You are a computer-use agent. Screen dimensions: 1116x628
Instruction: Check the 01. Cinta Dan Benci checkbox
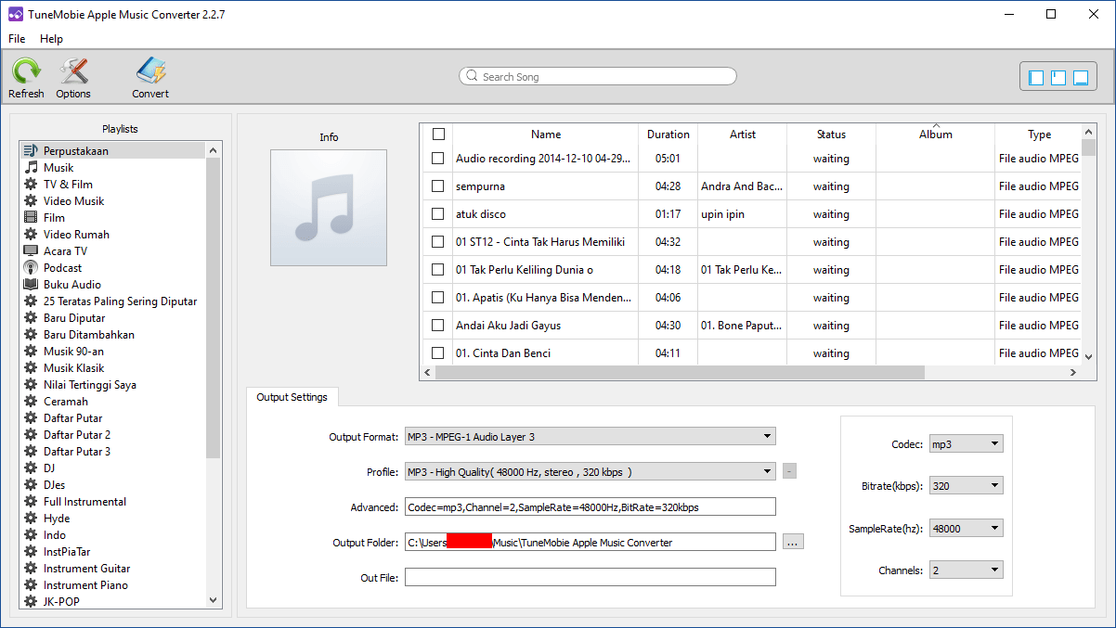click(x=438, y=352)
